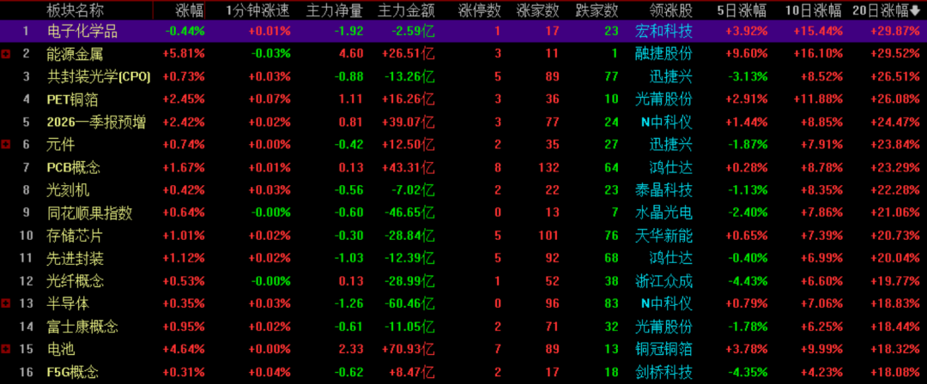Expand the 能源金属 sector row
The width and height of the screenshot is (927, 384).
[x=7, y=54]
